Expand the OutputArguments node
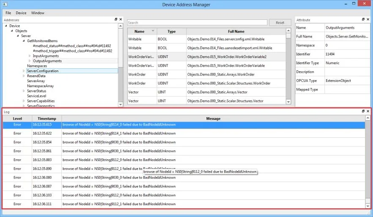Image resolution: width=373 pixels, height=217 pixels. tap(30, 61)
